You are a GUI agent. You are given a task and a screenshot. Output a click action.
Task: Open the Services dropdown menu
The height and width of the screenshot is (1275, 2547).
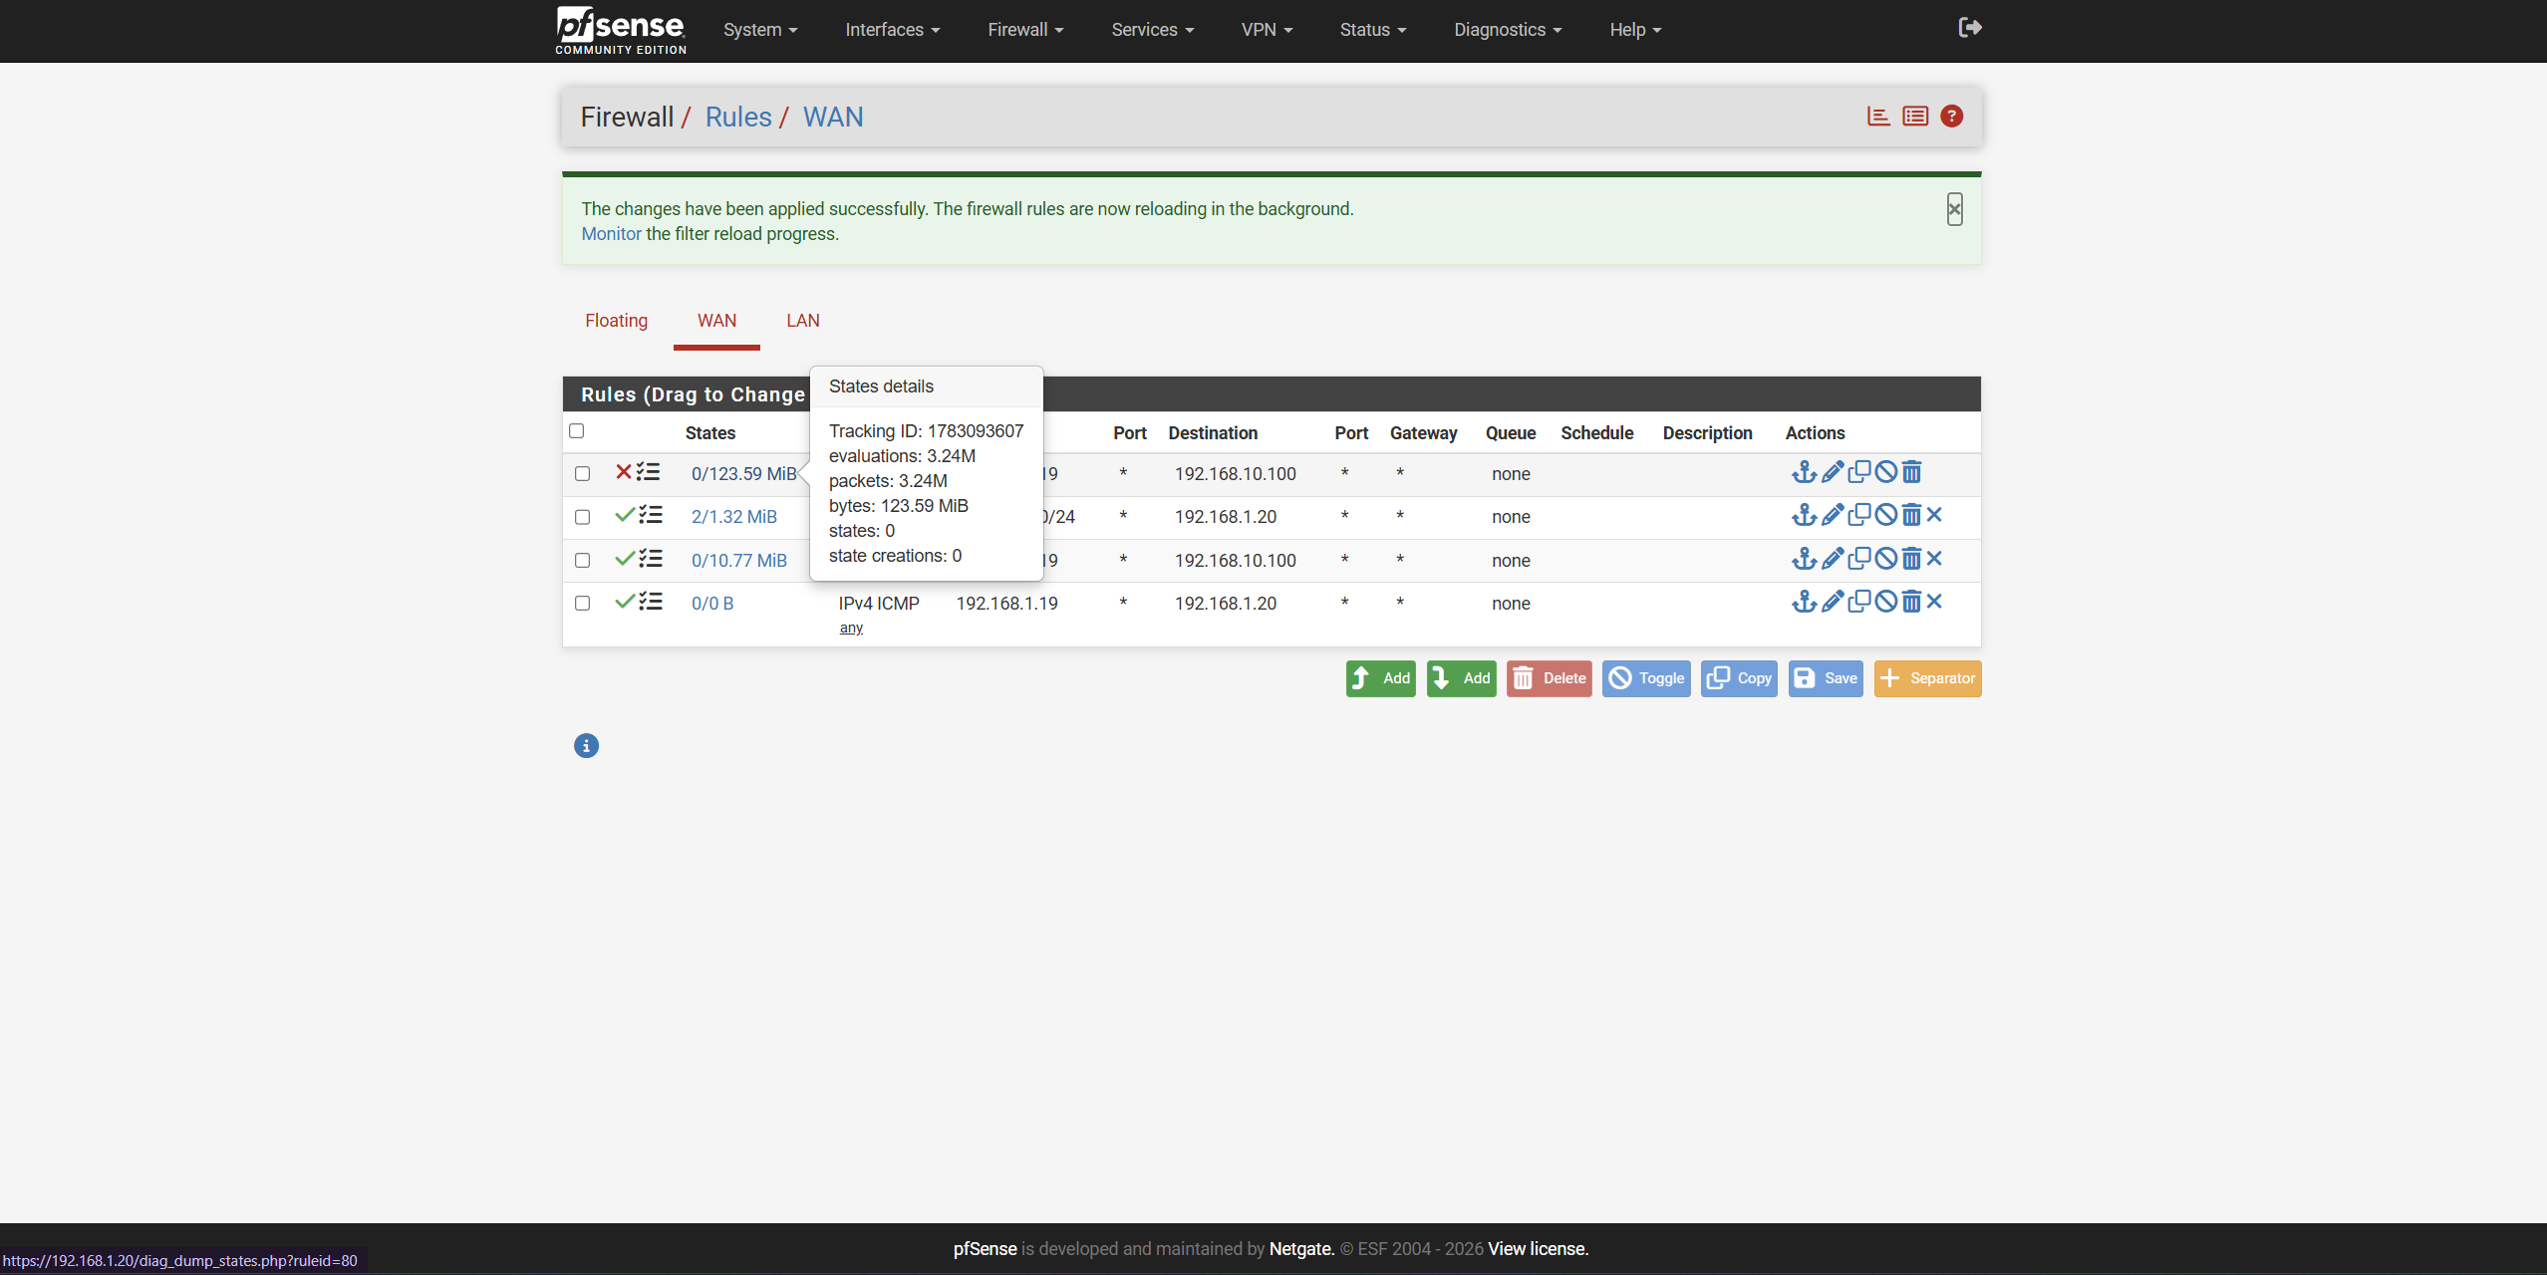[1153, 30]
